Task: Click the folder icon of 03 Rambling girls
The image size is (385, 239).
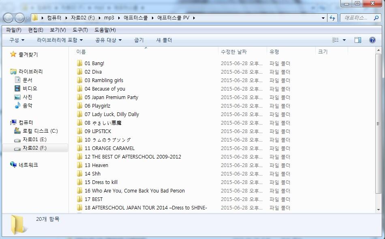Action: click(x=79, y=80)
